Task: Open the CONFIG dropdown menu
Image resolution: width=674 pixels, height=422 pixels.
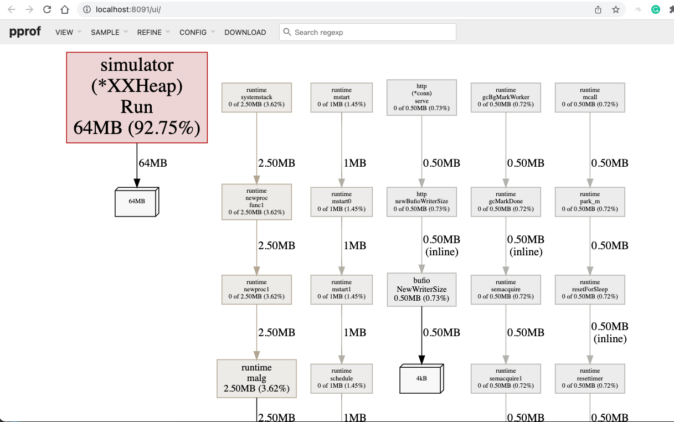Action: pyautogui.click(x=193, y=32)
